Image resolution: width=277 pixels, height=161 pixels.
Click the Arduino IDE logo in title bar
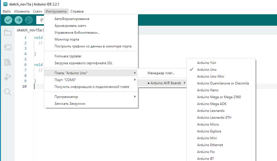[x=5, y=4]
